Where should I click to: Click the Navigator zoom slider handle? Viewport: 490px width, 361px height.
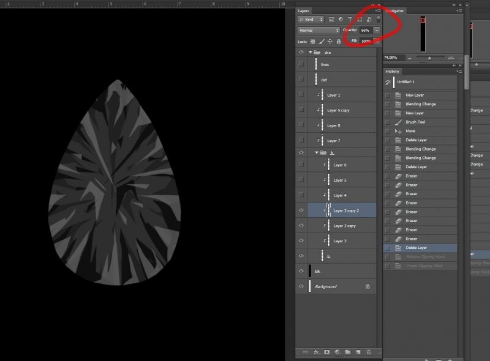coord(429,58)
